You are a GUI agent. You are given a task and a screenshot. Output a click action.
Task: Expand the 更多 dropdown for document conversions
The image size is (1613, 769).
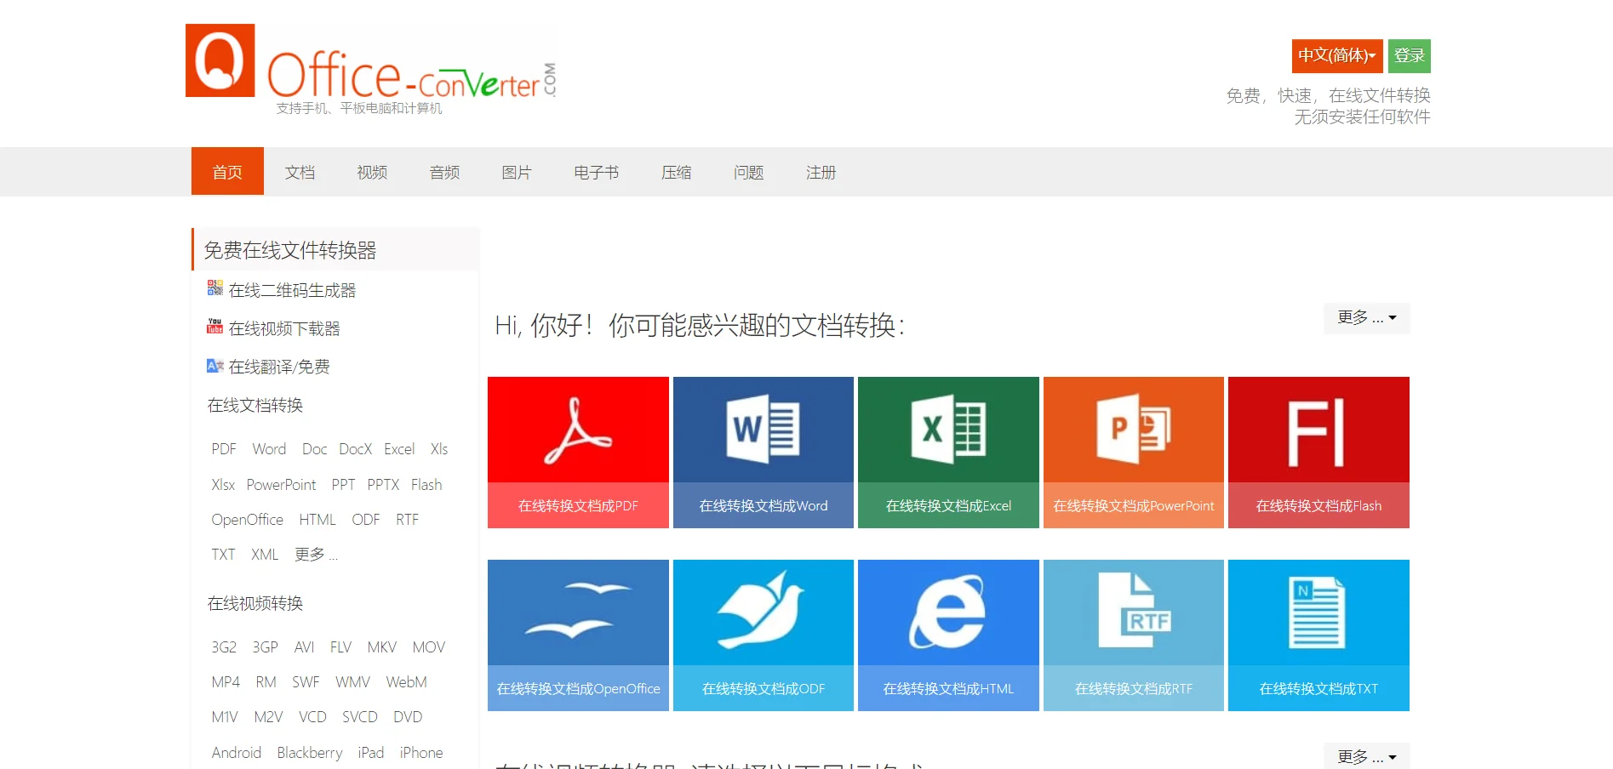(1367, 318)
